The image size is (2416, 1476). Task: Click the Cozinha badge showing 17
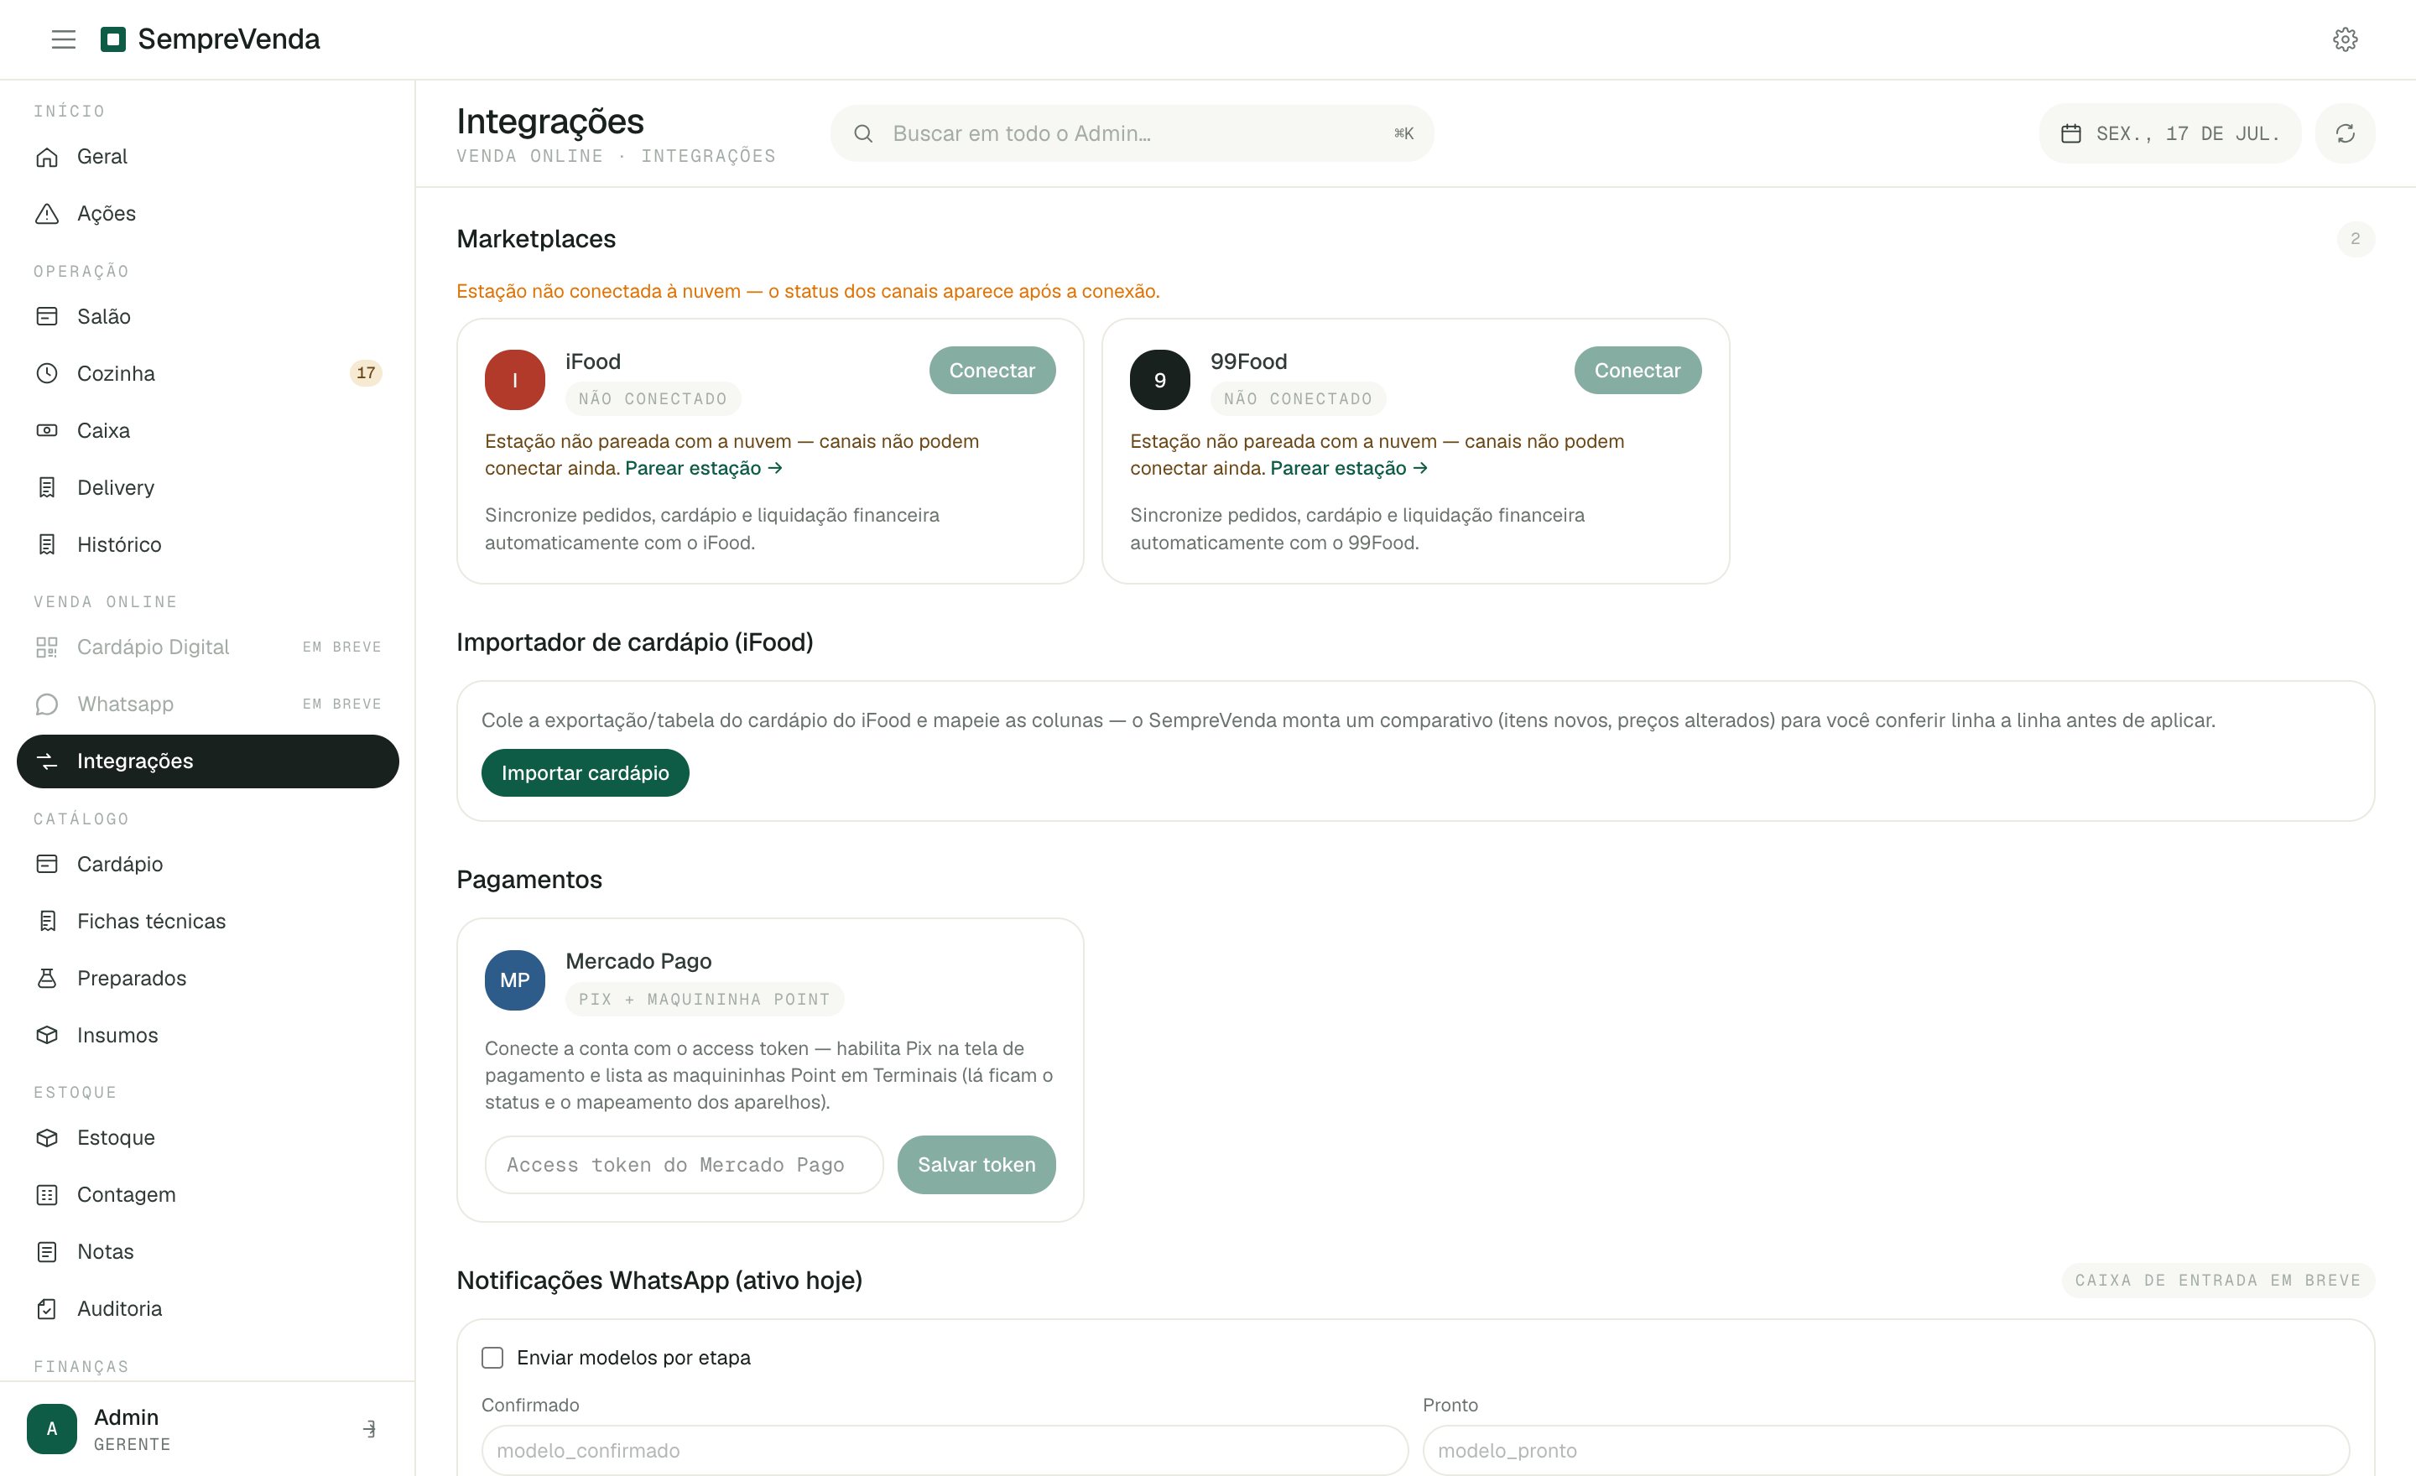click(x=366, y=373)
